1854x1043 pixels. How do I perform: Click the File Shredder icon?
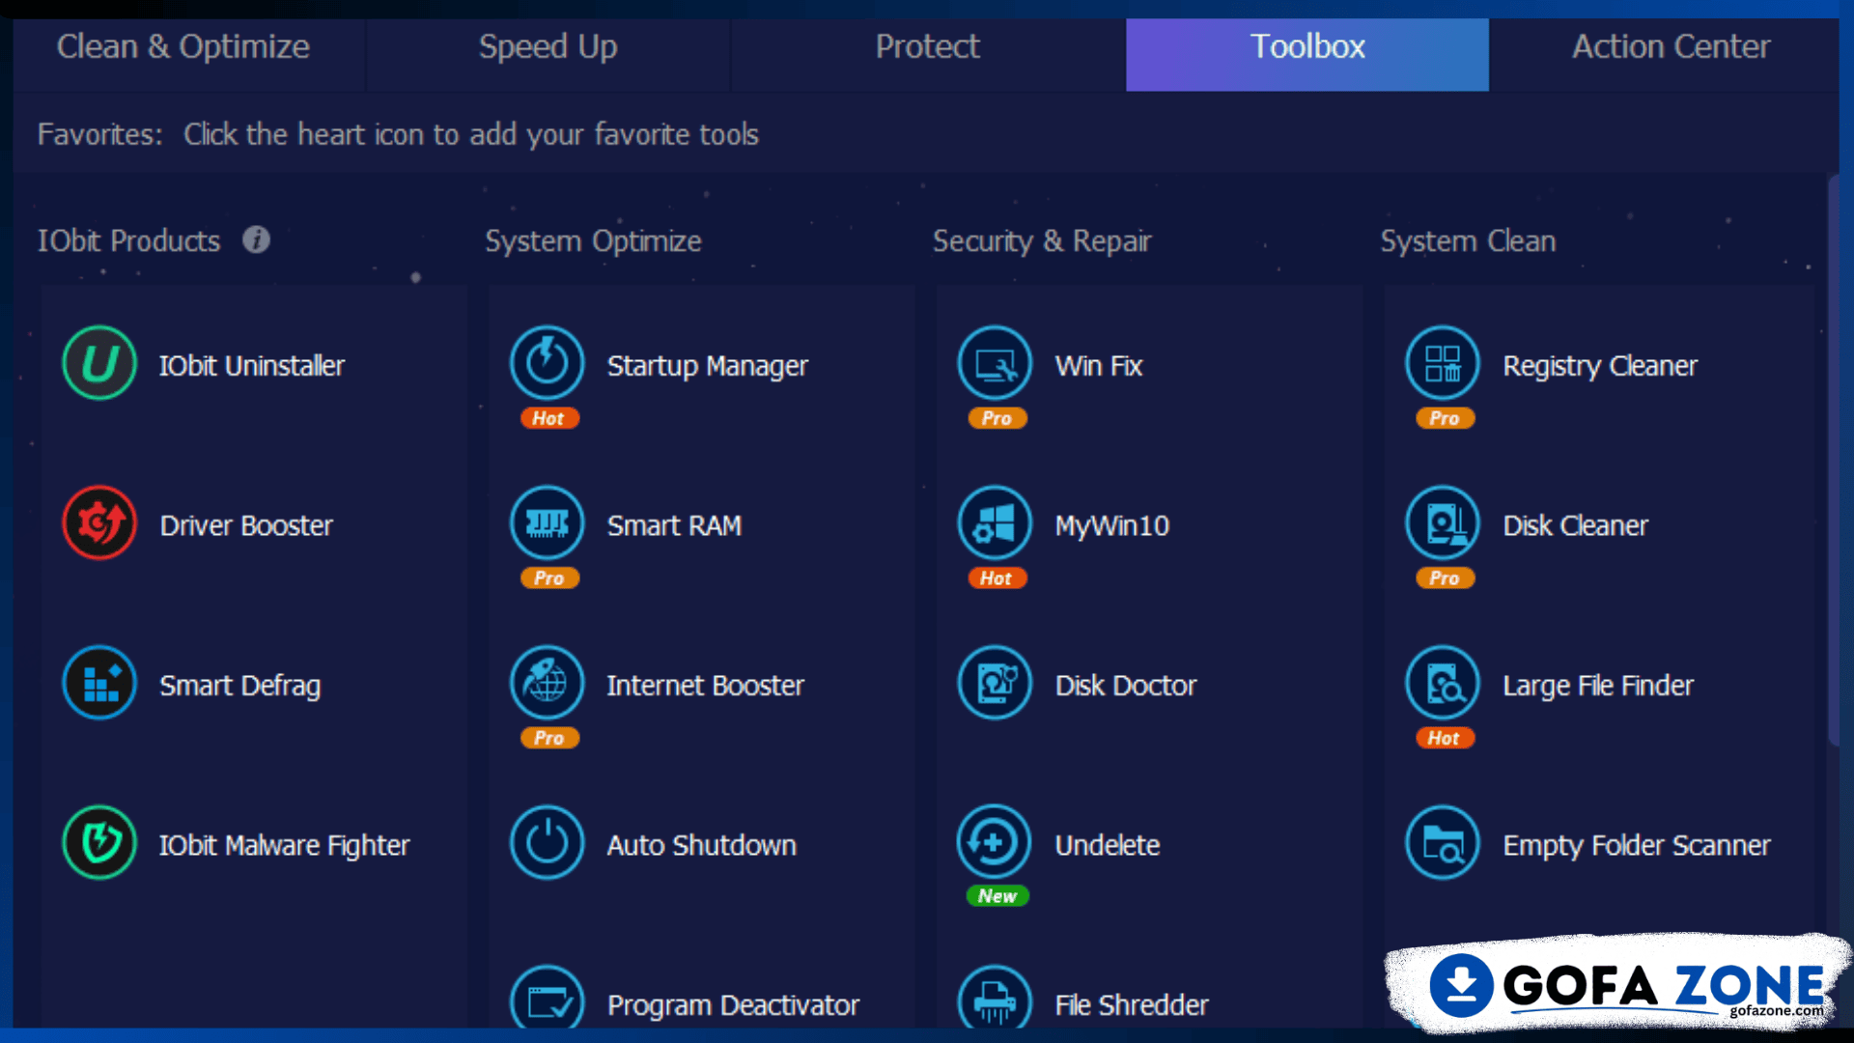[996, 998]
